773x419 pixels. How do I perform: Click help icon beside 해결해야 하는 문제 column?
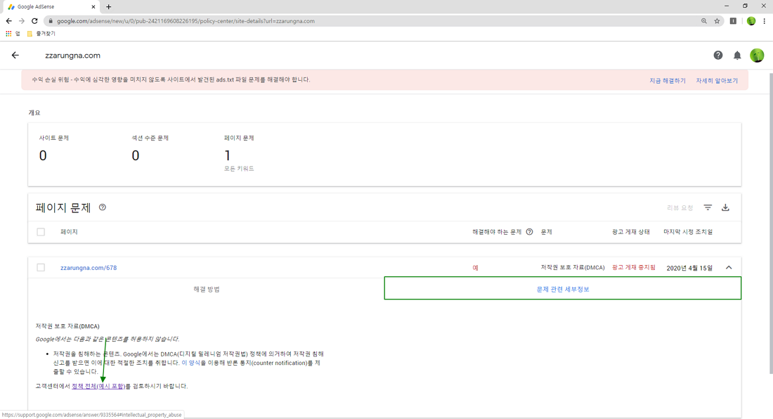click(x=529, y=232)
